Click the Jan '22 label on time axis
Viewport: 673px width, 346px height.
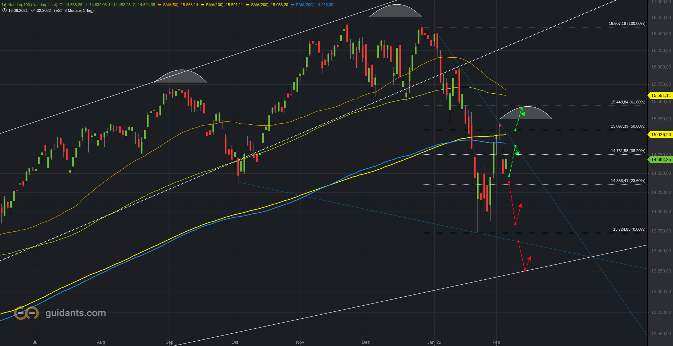click(434, 342)
